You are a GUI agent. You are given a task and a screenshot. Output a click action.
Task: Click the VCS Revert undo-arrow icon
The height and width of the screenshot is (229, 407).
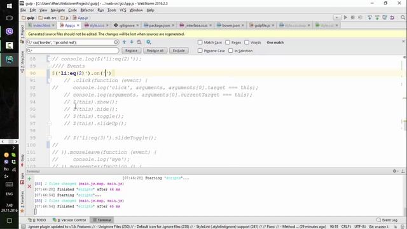click(392, 17)
